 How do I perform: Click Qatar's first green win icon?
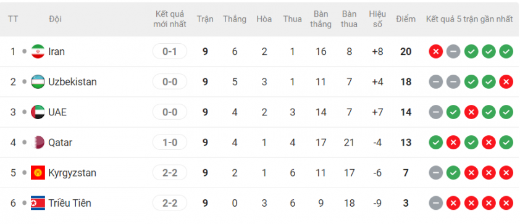[x=436, y=143]
